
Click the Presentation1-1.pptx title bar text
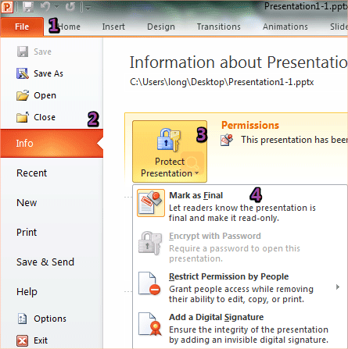coord(306,6)
